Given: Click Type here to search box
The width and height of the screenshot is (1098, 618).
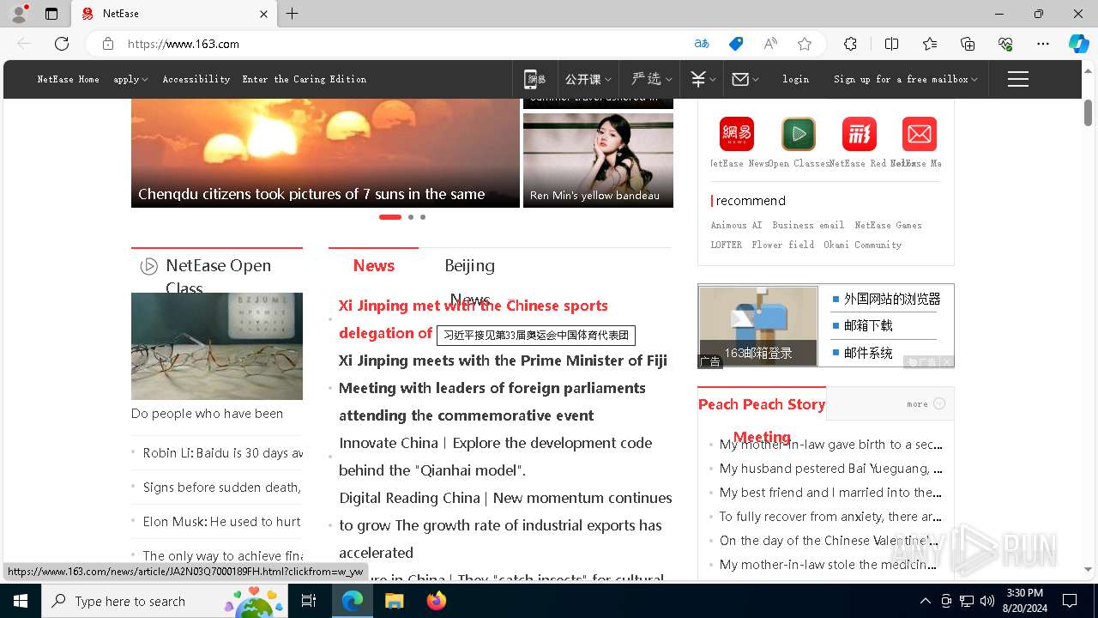Looking at the screenshot, I should coord(165,601).
